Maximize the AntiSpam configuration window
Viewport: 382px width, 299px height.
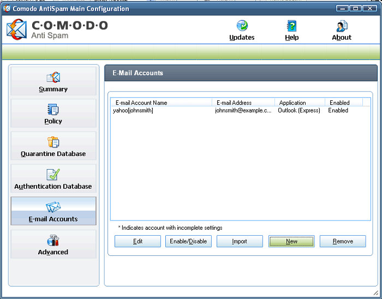click(355, 9)
